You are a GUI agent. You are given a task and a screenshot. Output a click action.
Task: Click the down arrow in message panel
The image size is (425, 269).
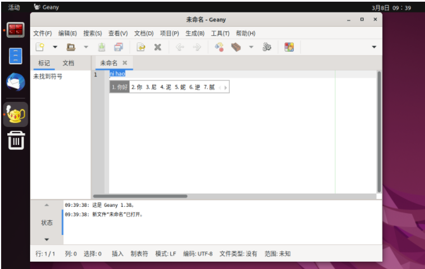[46, 239]
